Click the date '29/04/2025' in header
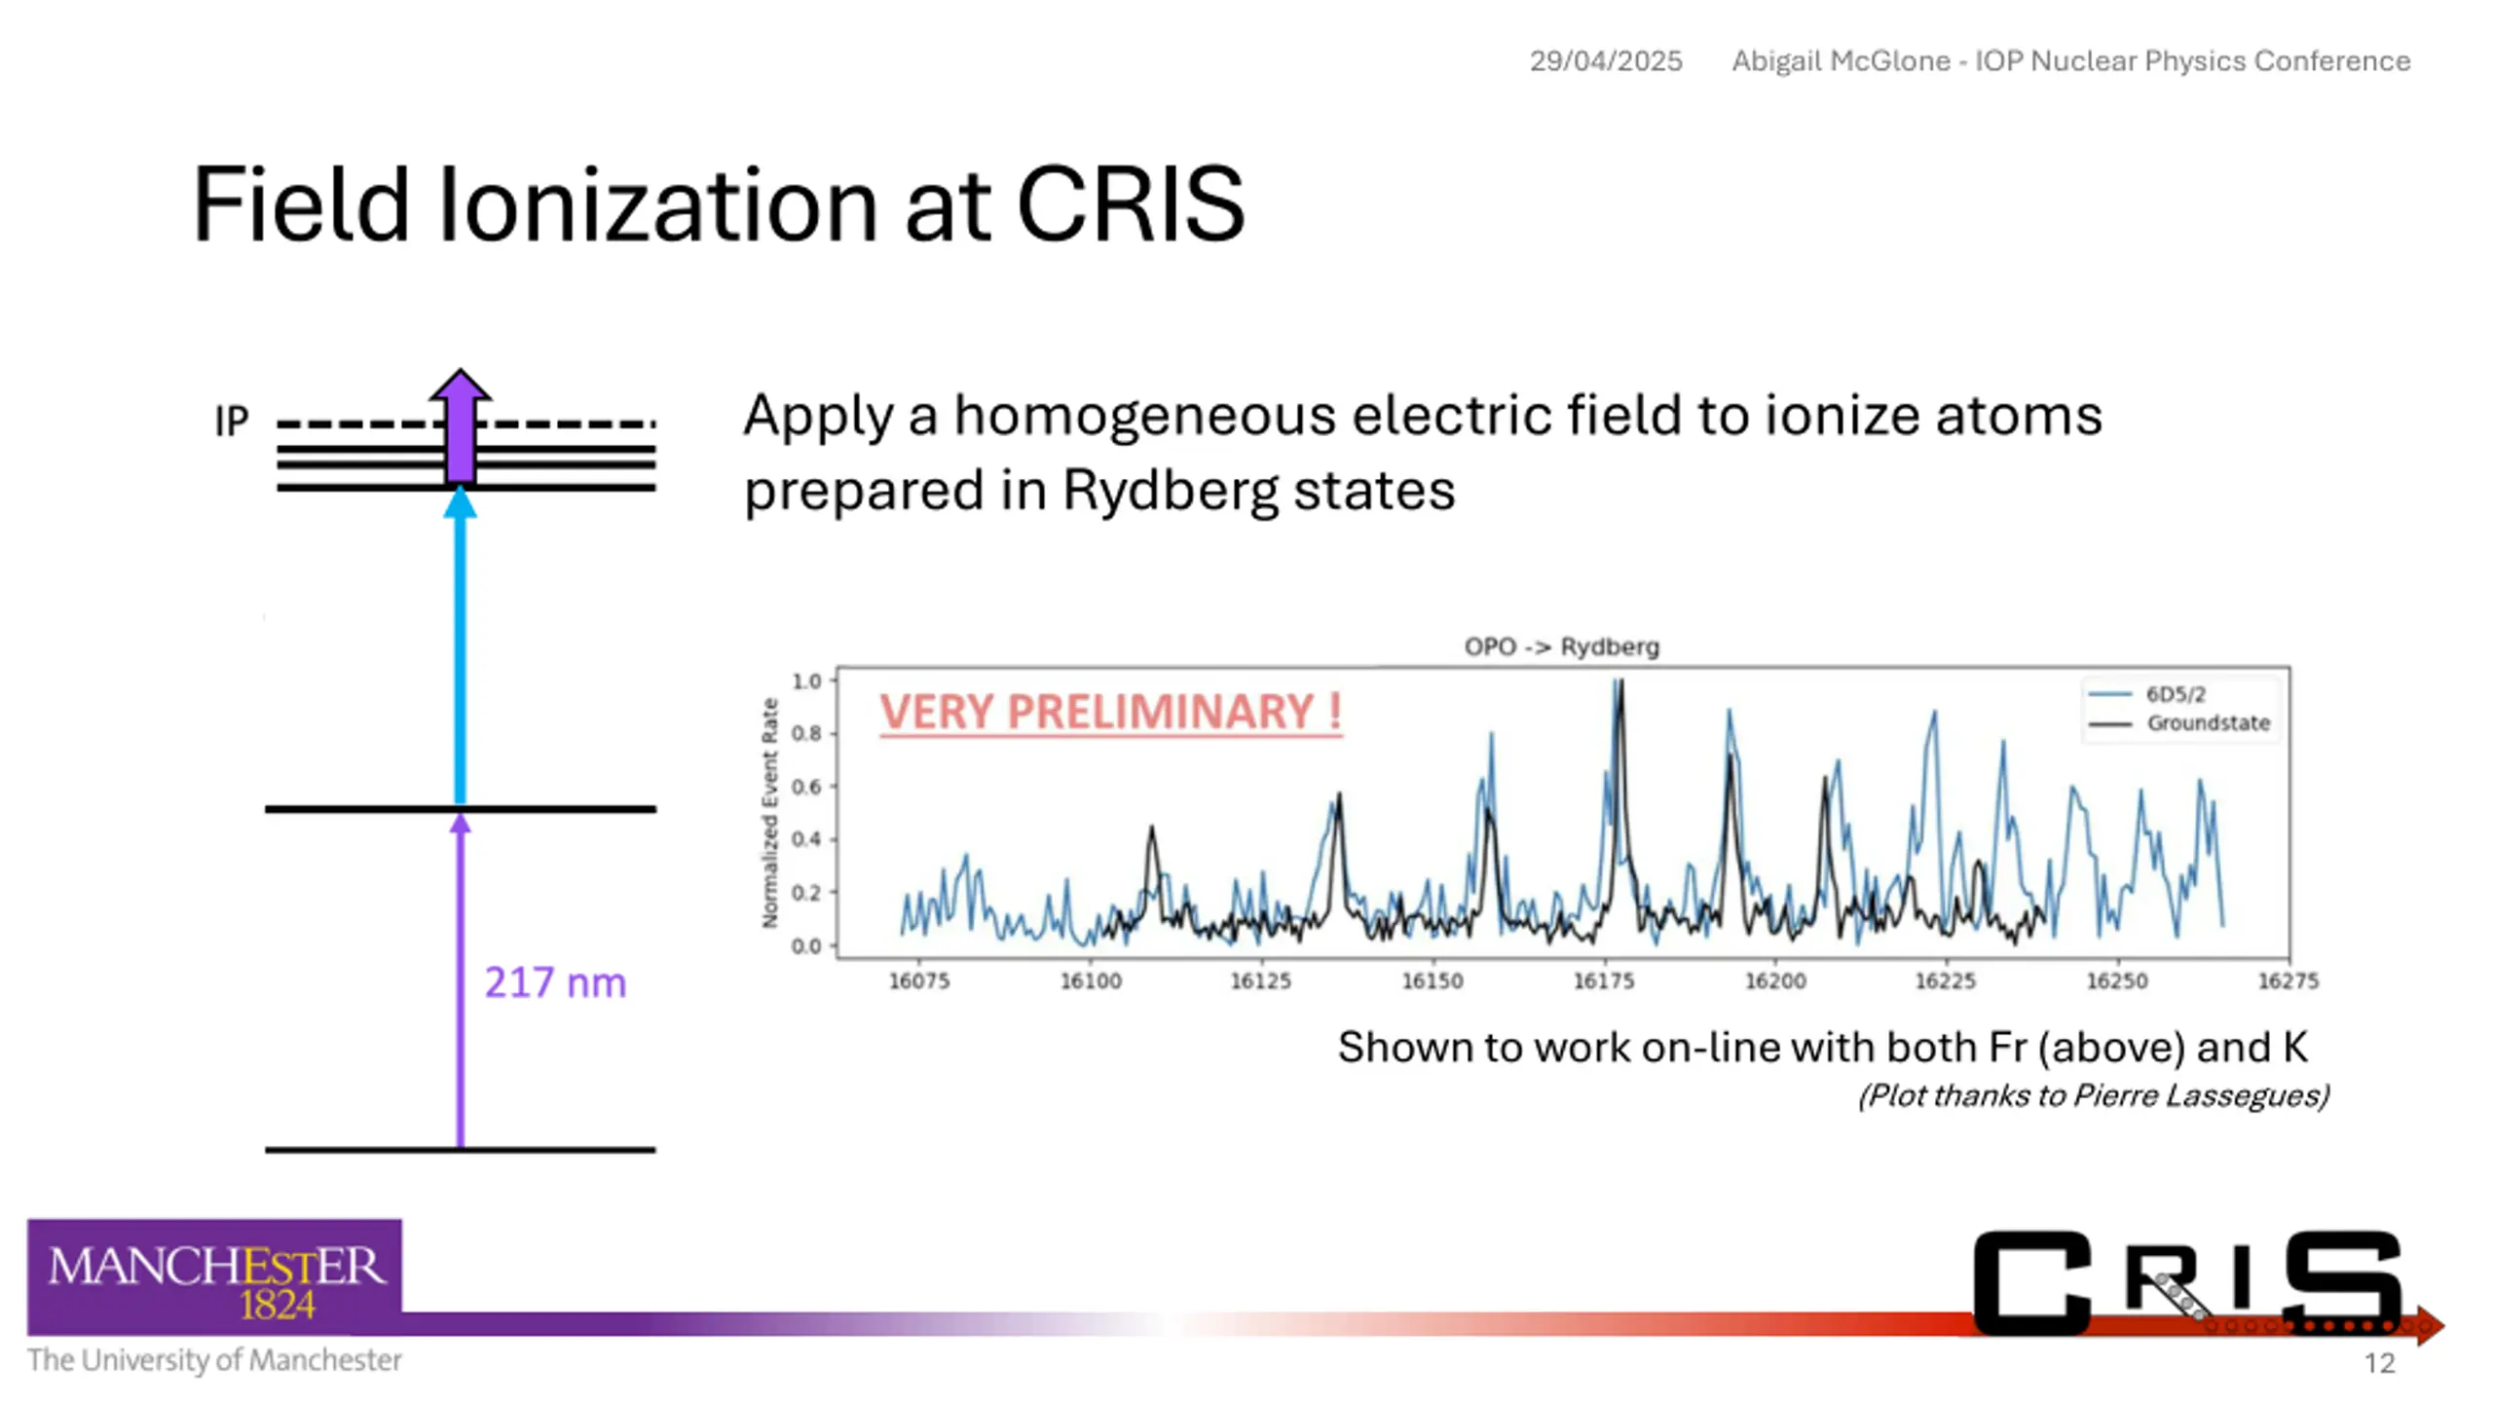This screenshot has width=2493, height=1402. click(1606, 61)
